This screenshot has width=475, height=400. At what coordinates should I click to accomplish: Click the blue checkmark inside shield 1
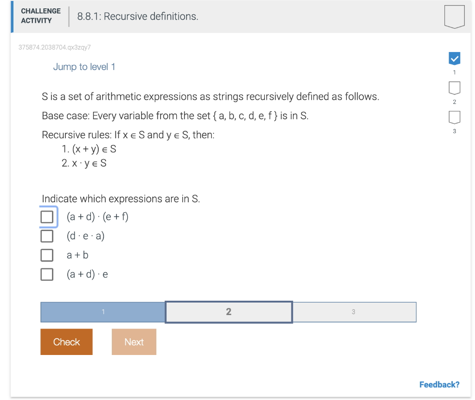coord(454,58)
